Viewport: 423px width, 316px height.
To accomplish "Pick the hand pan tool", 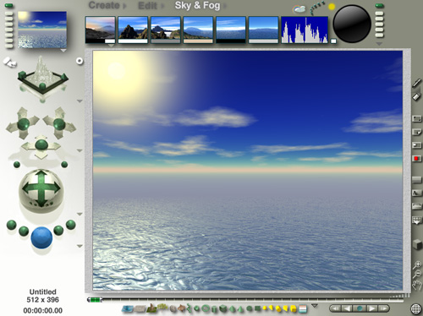I will [417, 285].
